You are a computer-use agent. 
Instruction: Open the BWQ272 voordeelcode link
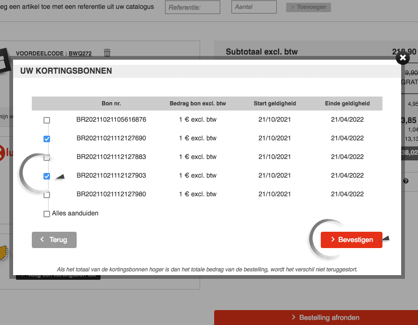pyautogui.click(x=80, y=54)
